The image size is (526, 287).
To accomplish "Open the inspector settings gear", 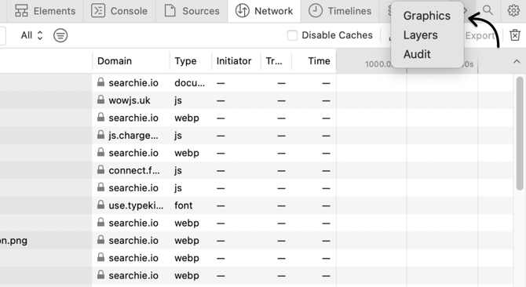I will [513, 11].
